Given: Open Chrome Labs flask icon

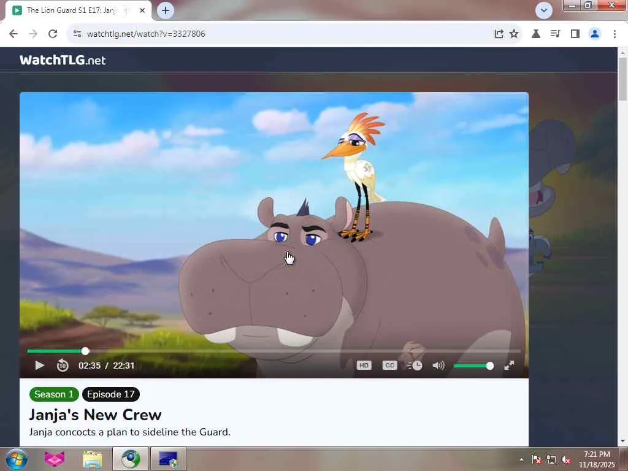Looking at the screenshot, I should tap(536, 34).
